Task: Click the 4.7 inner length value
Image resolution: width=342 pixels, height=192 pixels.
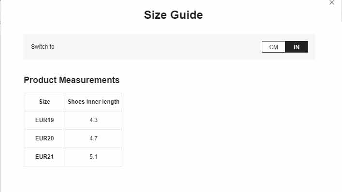Action: [x=93, y=138]
